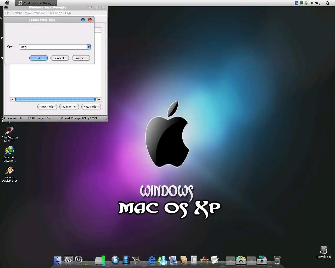Open the gear System Preferences dock icon
This screenshot has height=268, width=335.
coord(68,260)
